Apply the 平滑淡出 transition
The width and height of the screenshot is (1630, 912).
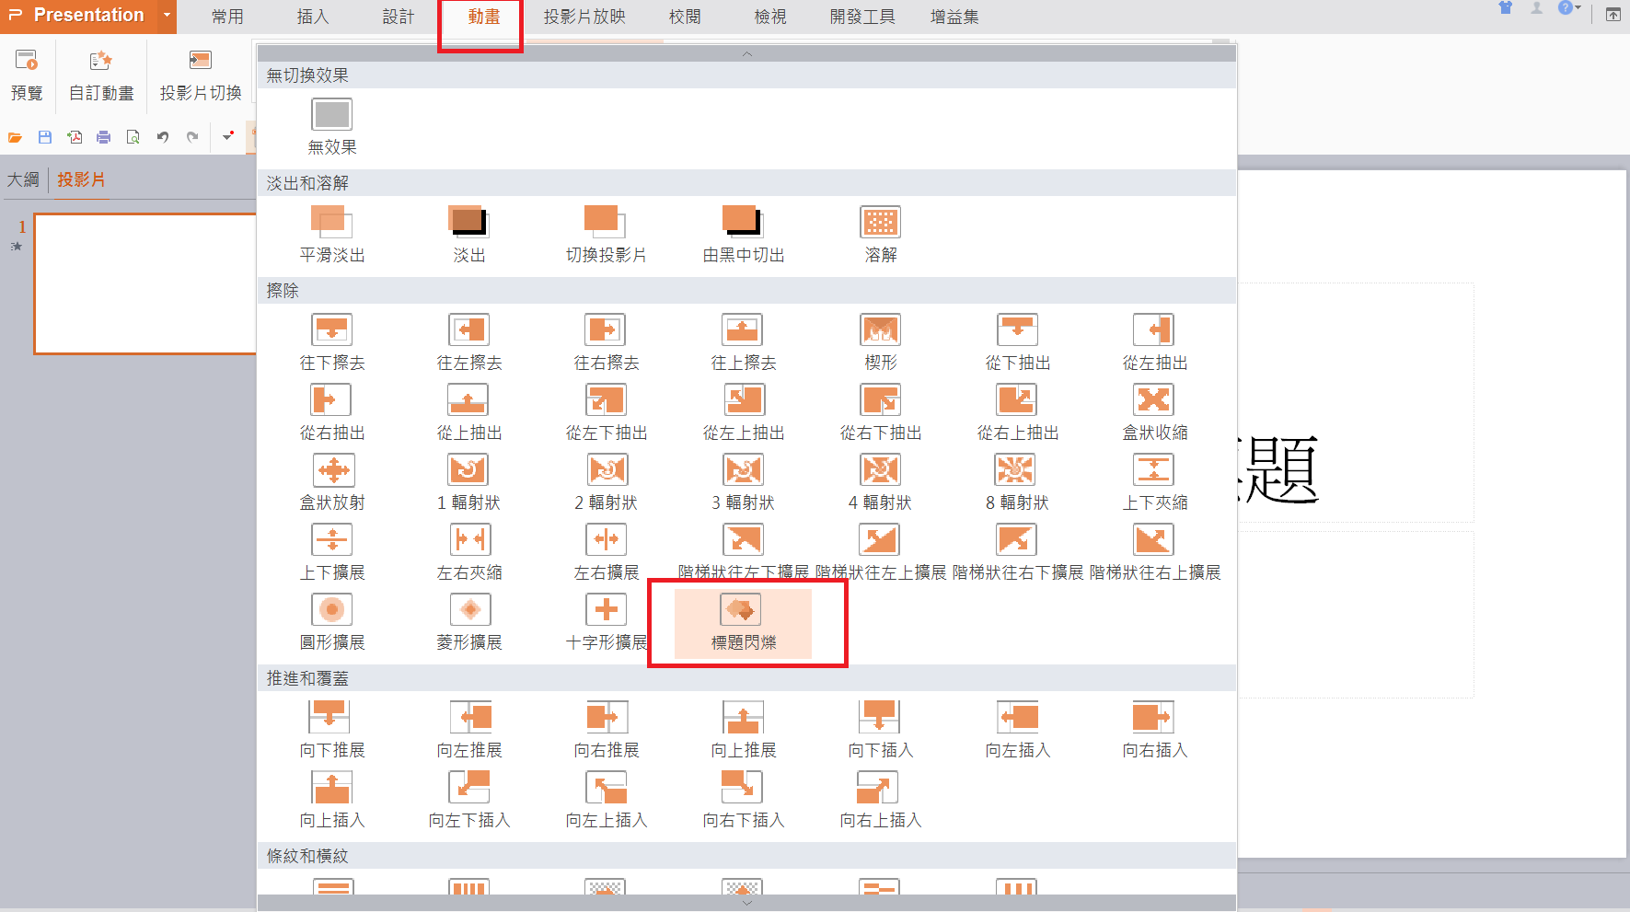point(332,235)
